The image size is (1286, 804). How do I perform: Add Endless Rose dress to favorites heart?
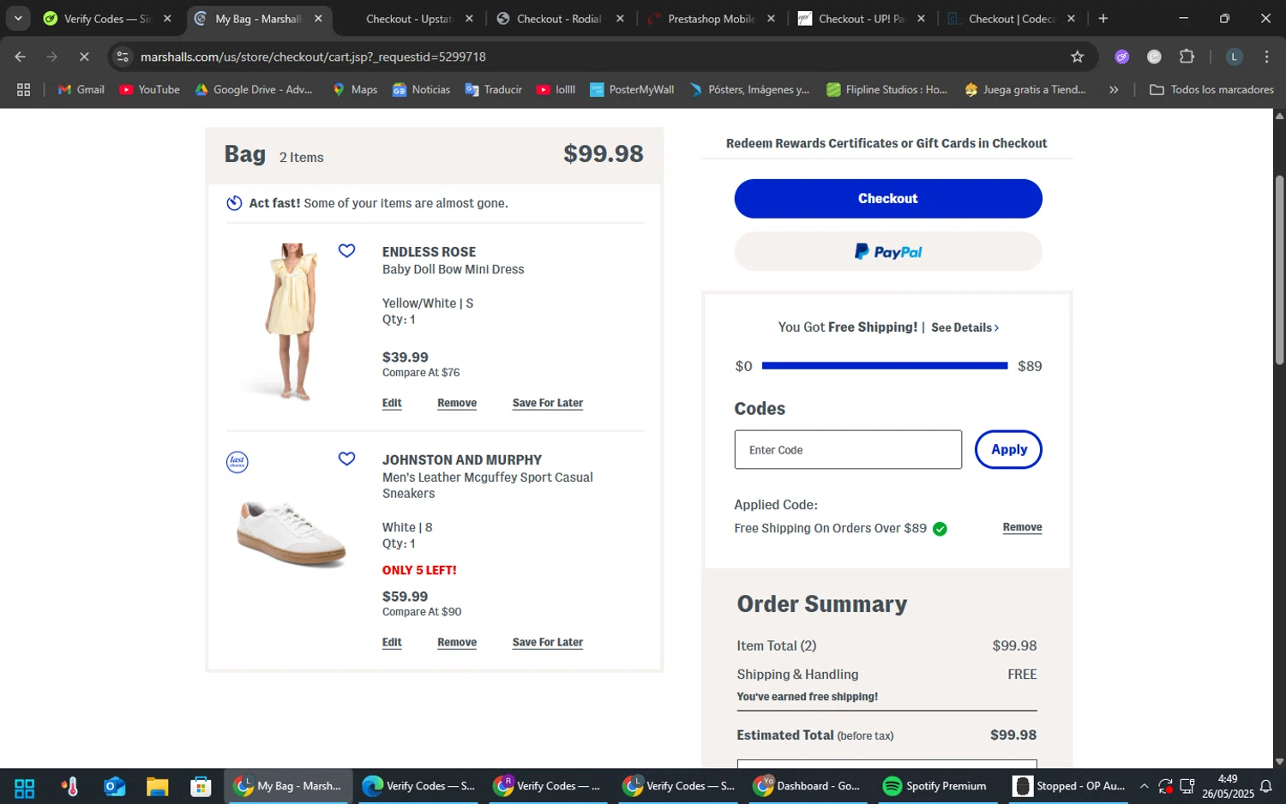pos(346,251)
